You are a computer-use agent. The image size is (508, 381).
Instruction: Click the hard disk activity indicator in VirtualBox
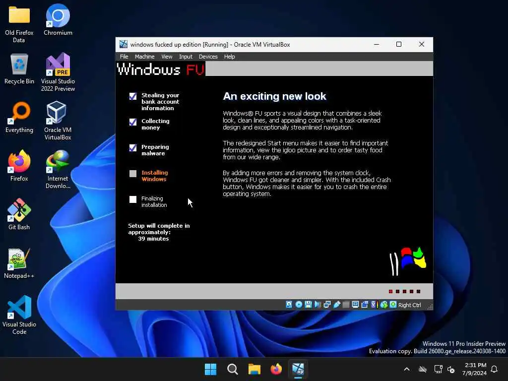(289, 305)
